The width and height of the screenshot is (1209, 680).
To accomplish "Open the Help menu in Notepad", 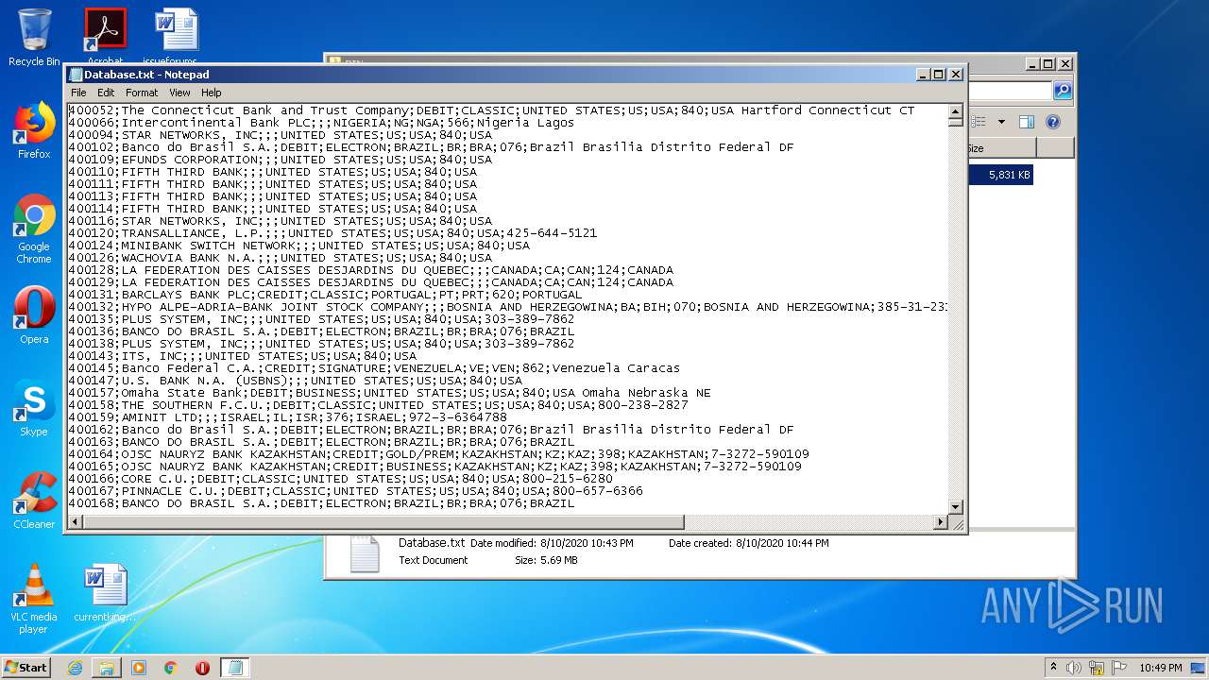I will [212, 93].
